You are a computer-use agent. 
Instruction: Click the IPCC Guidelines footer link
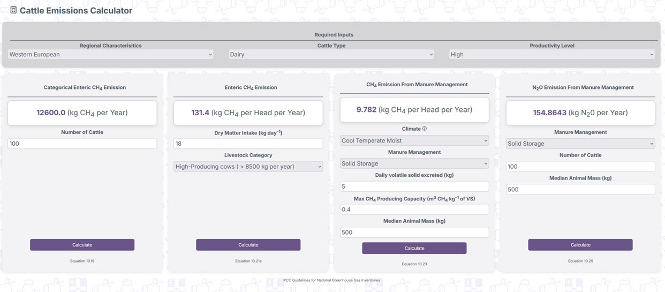tap(331, 280)
